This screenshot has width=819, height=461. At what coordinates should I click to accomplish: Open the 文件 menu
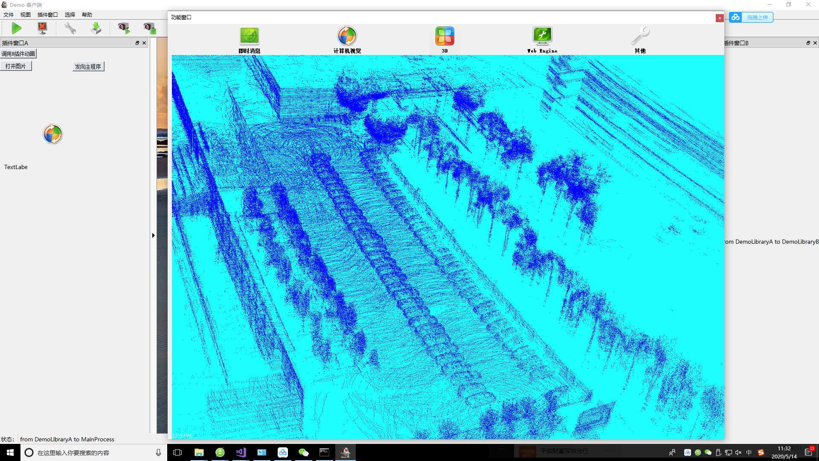tap(9, 15)
